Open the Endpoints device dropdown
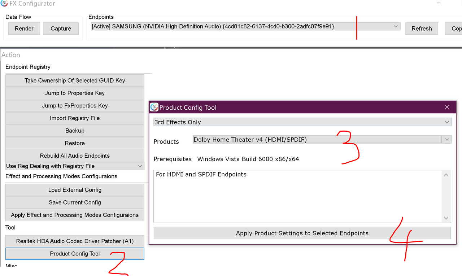The height and width of the screenshot is (276, 462). (x=396, y=26)
